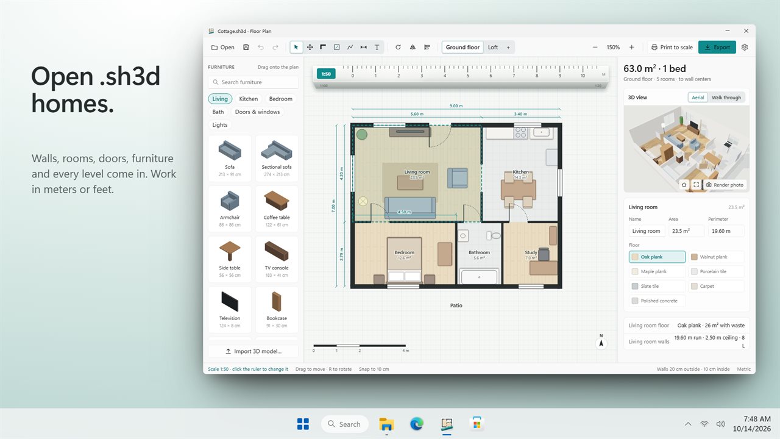This screenshot has width=780, height=439.
Task: Select the pan move tool
Action: point(310,47)
